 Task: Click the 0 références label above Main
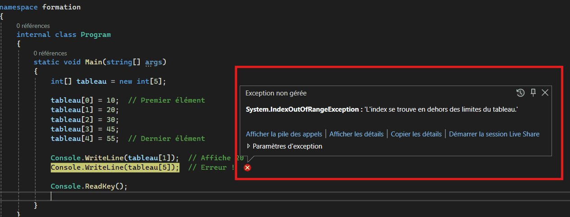pyautogui.click(x=50, y=54)
